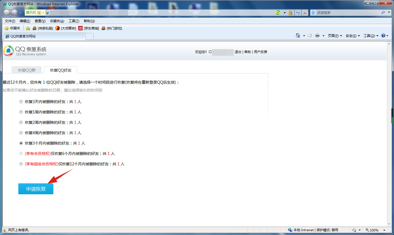Expand the Print dropdown arrow
Screen dimensions: 394x235
click(x=323, y=36)
